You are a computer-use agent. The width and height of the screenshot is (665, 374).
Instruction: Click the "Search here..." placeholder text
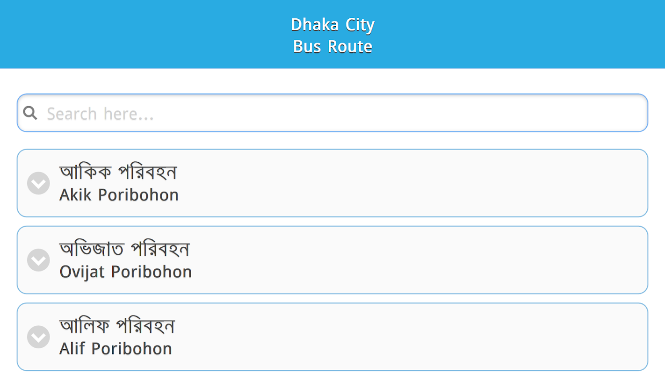click(100, 114)
